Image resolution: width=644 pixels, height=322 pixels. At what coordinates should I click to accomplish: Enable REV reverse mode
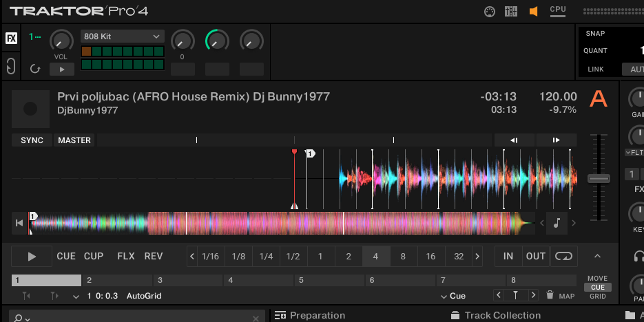coord(154,257)
